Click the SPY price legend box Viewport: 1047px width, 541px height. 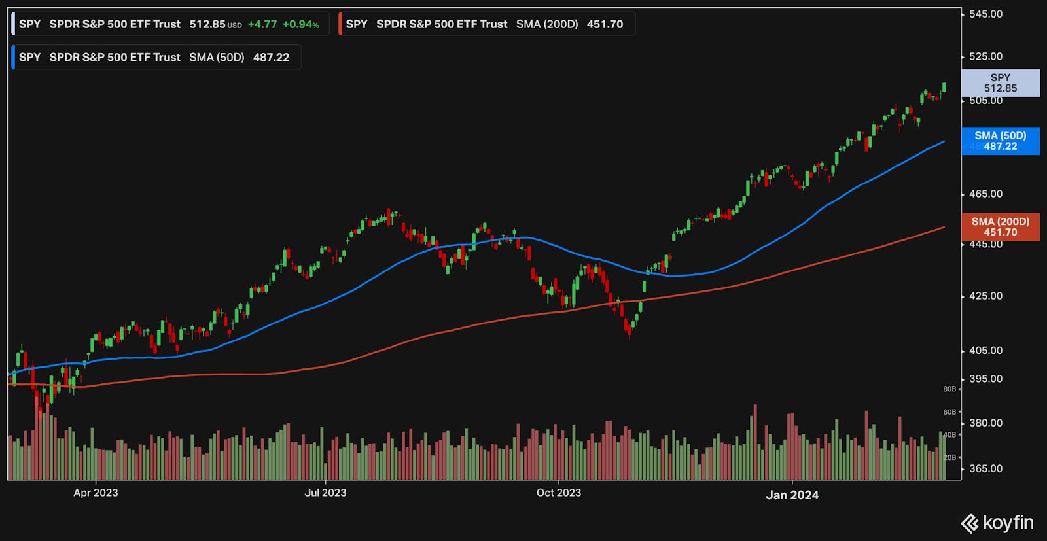click(x=170, y=24)
